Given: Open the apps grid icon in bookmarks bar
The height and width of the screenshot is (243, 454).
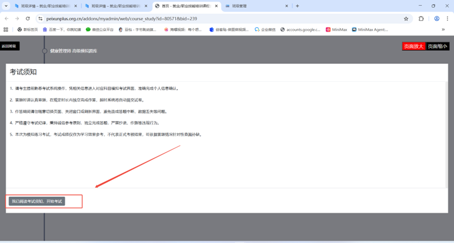Looking at the screenshot, I should tap(6, 30).
